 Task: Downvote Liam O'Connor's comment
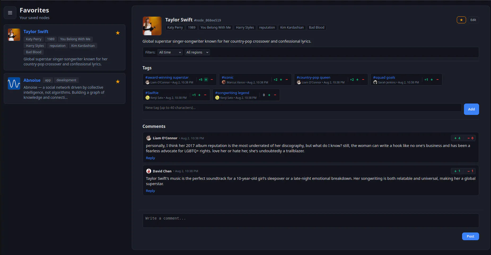click(x=470, y=138)
